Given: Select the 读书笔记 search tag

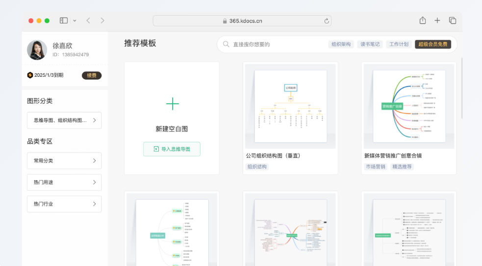Looking at the screenshot, I should pos(370,44).
